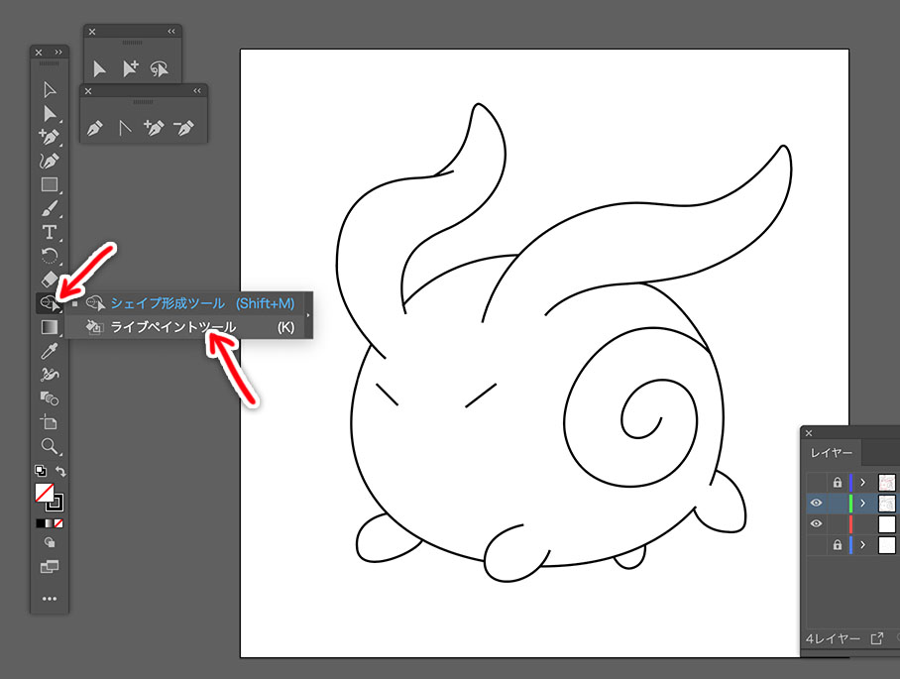
Task: Select the Lasso-style selection tool in floating panel
Action: tap(159, 68)
